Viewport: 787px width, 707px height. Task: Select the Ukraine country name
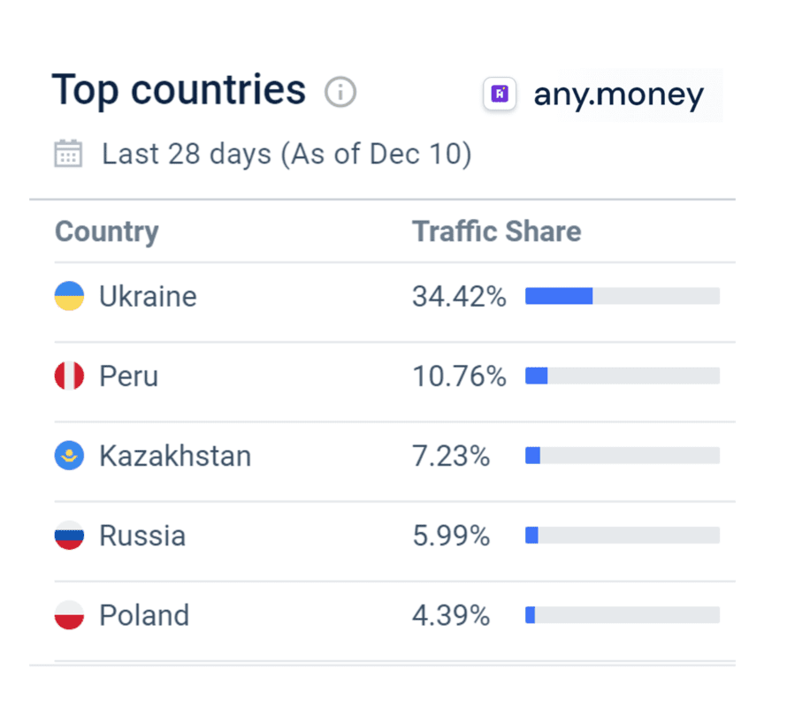pyautogui.click(x=148, y=296)
